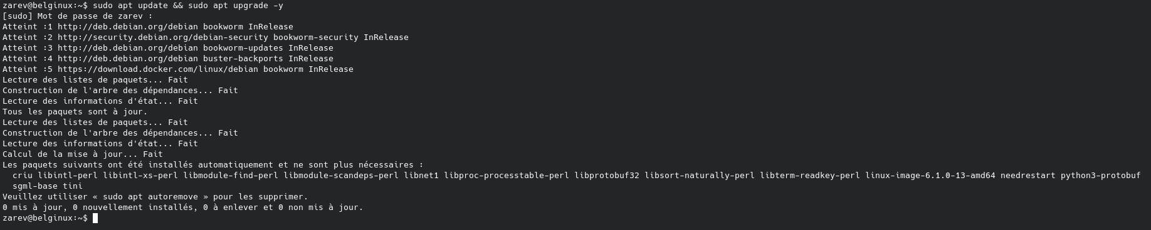Click the 'sudo apt update' command text
This screenshot has width=1151, height=230.
[x=130, y=6]
